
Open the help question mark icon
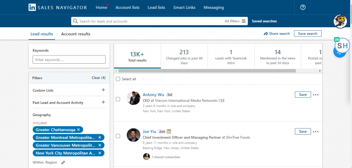click(x=303, y=7)
